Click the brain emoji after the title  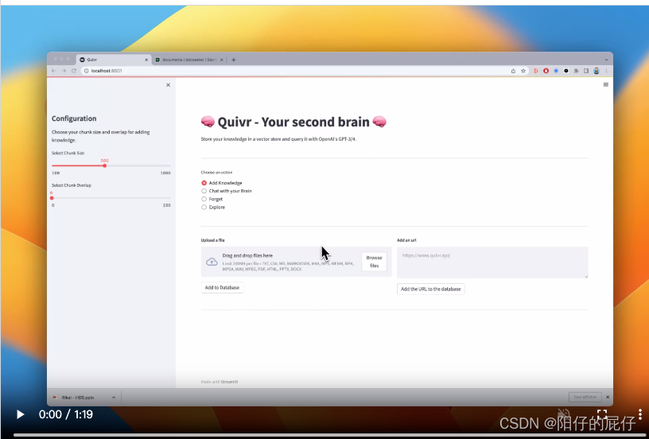(x=379, y=122)
